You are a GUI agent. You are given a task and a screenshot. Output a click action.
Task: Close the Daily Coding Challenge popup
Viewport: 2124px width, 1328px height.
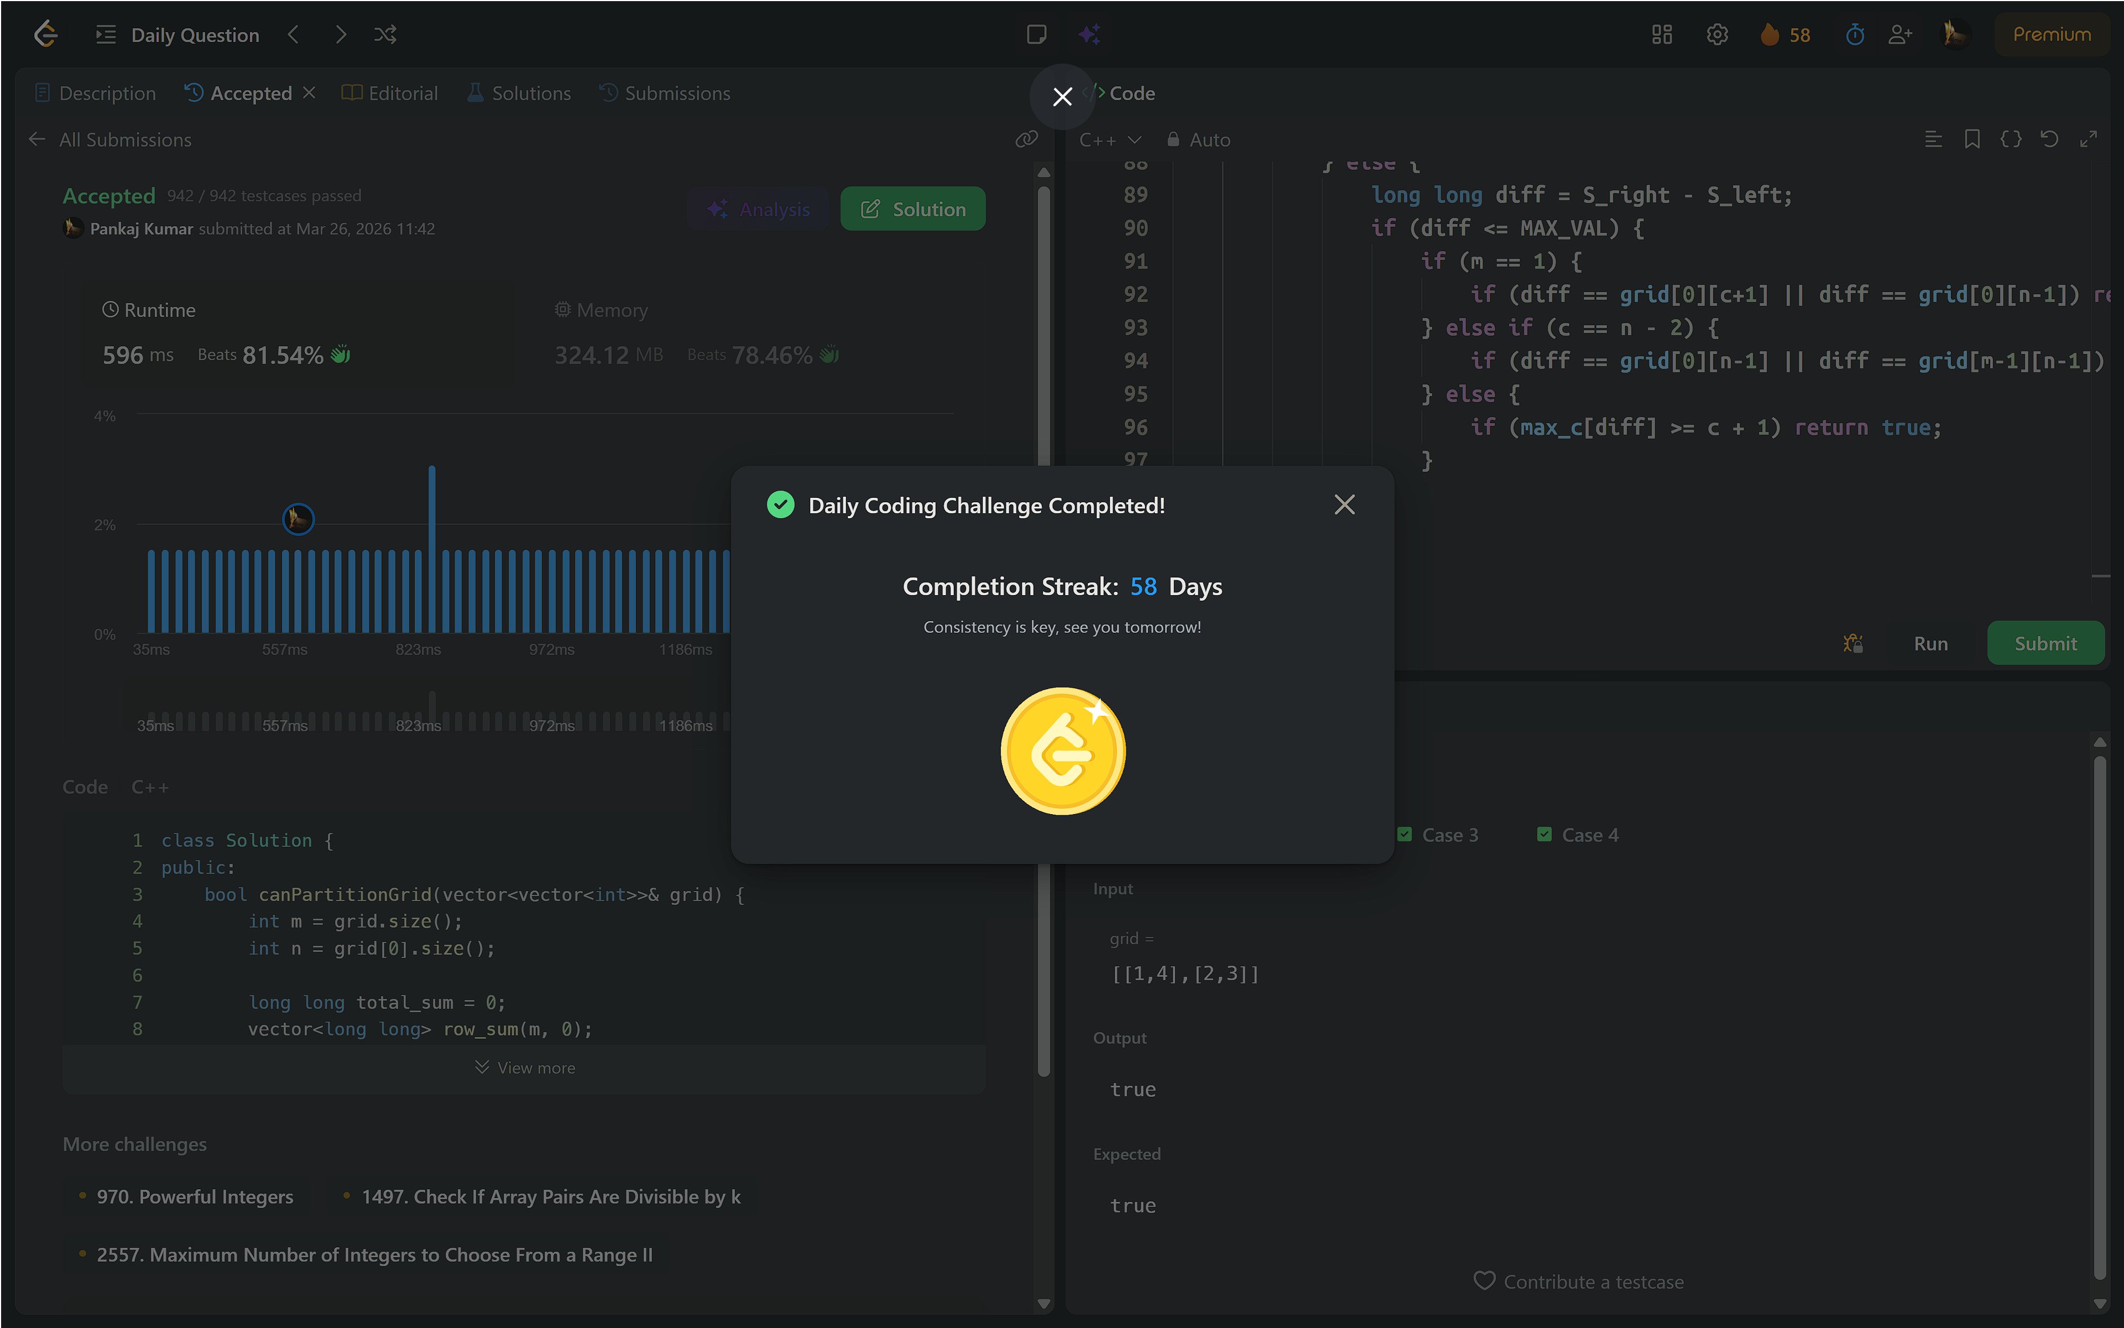[1343, 504]
